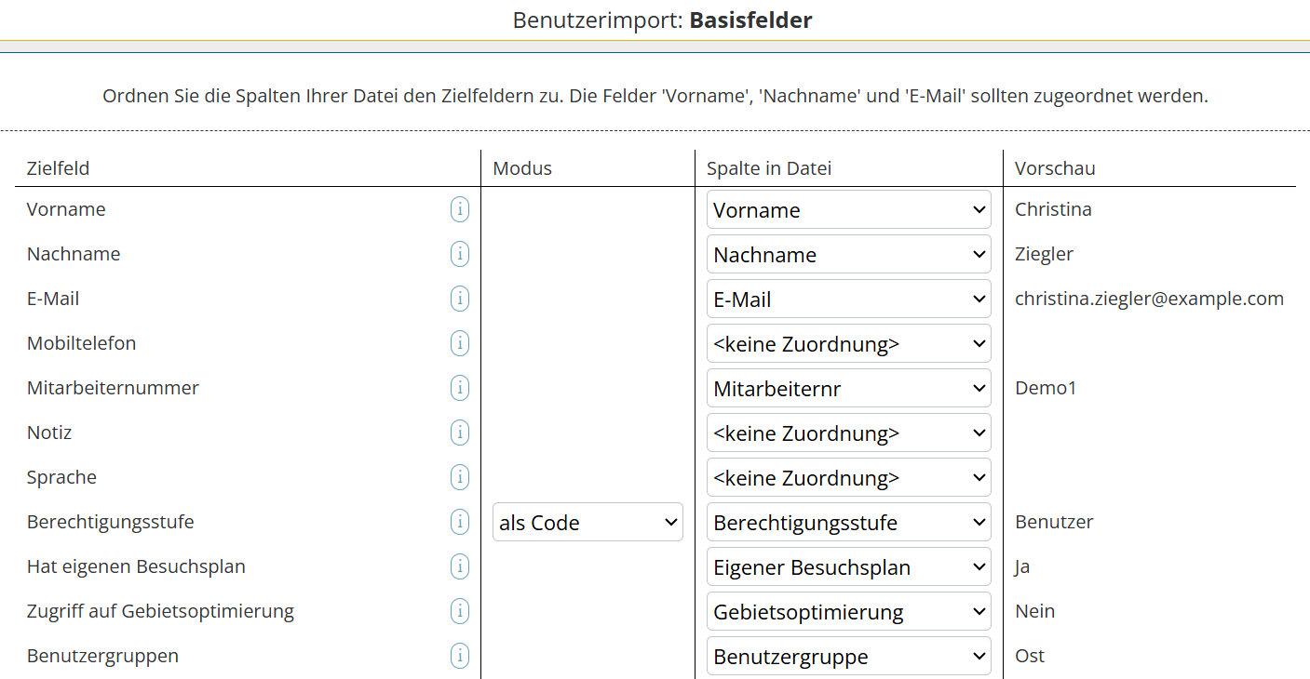Click the info icon next to Vorname
Screen dimensions: 1310x679
(459, 209)
